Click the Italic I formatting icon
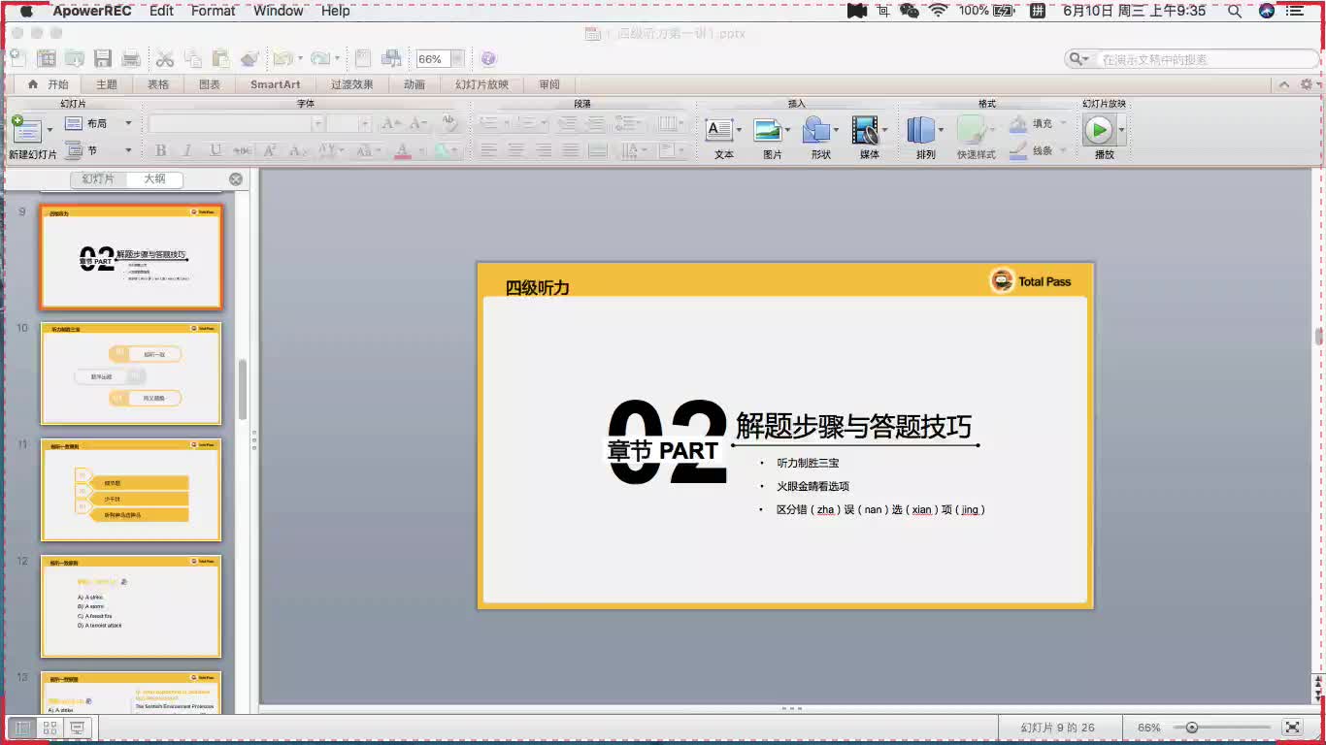Screen dimensions: 1326x745 tap(187, 150)
